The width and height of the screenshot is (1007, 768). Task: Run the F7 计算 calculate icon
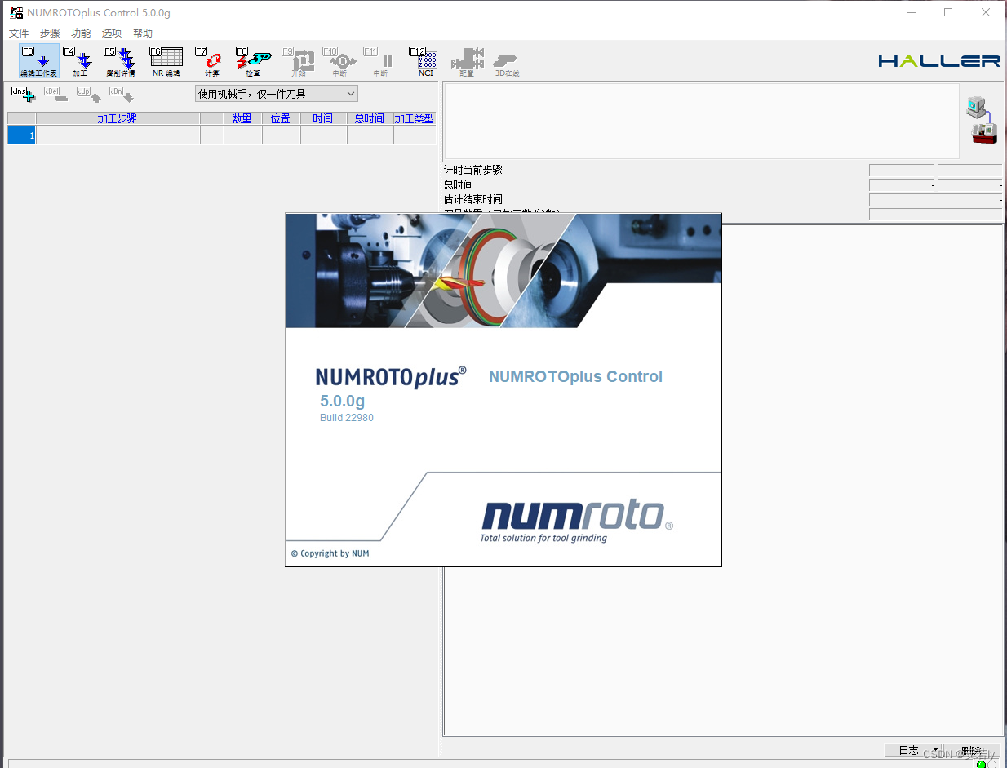pyautogui.click(x=211, y=61)
